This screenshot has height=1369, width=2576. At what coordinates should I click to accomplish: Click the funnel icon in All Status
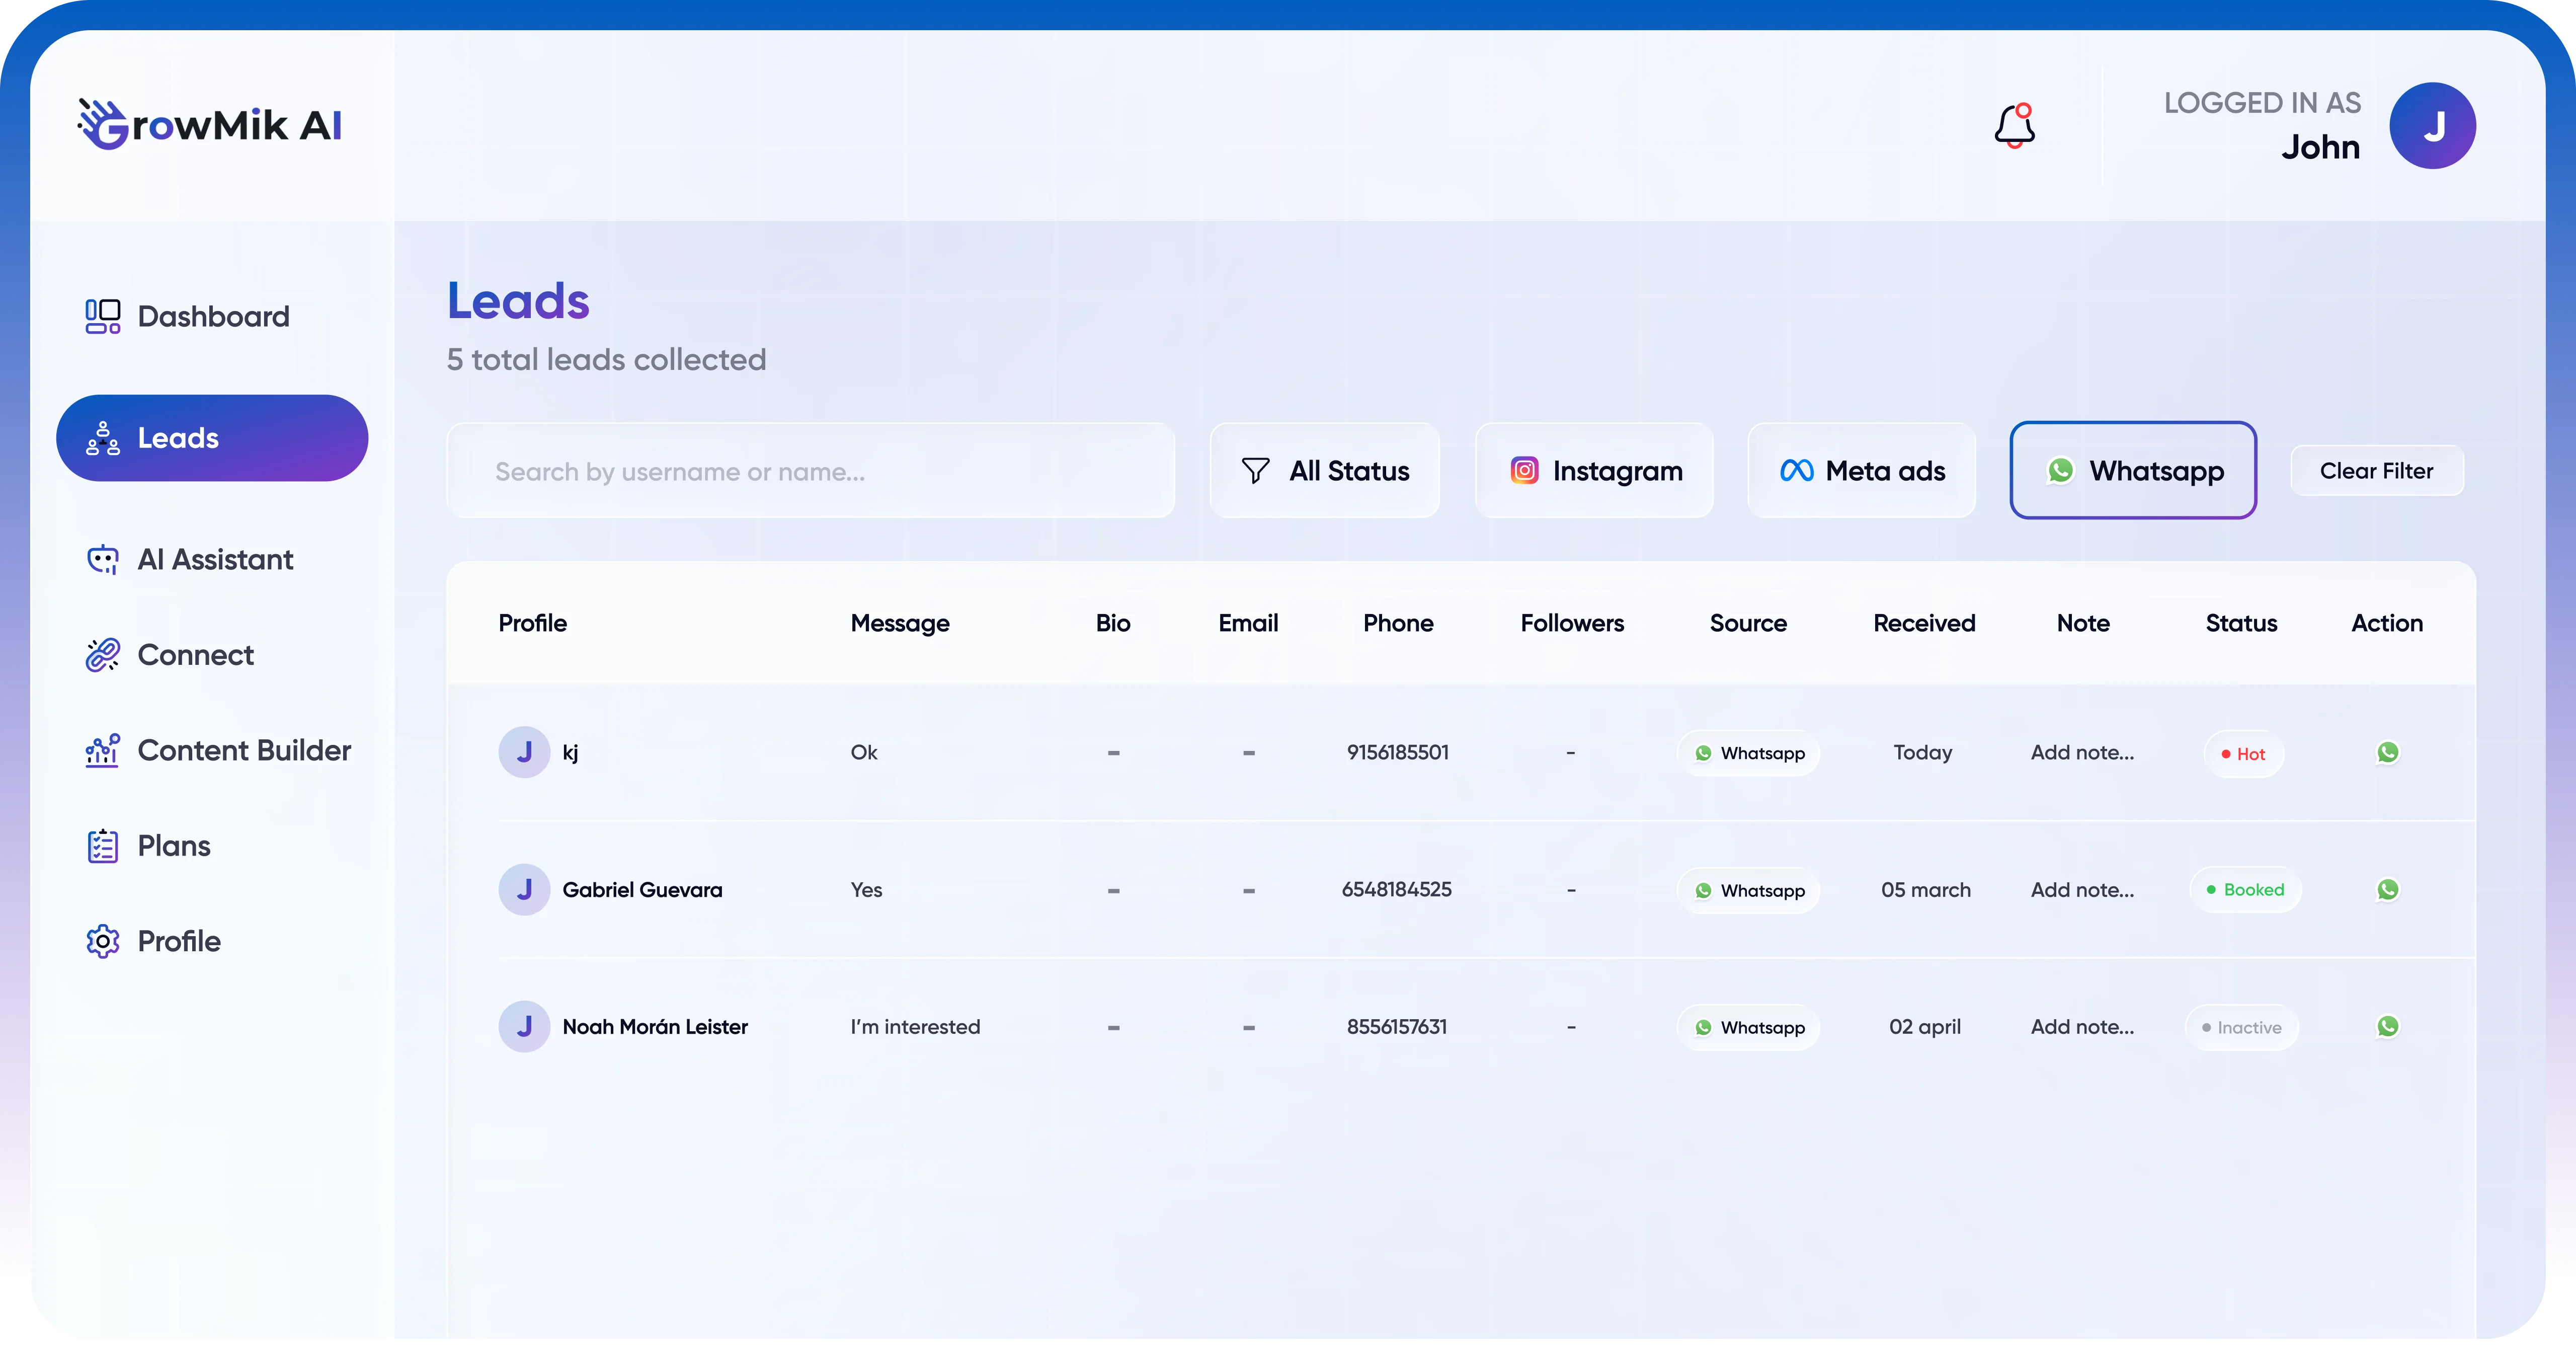(x=1255, y=471)
